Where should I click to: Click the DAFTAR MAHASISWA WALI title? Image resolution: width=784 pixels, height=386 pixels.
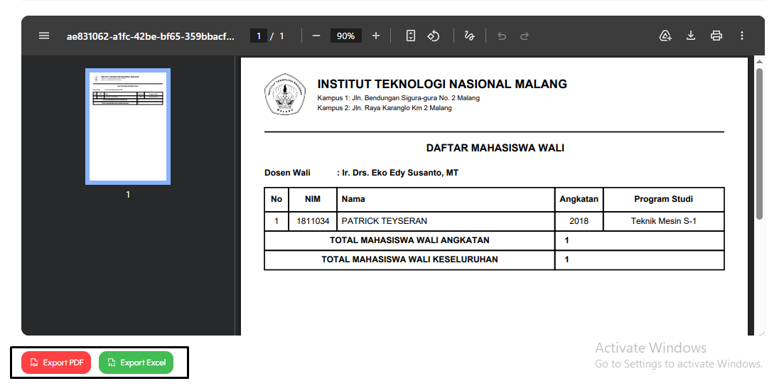coord(495,148)
